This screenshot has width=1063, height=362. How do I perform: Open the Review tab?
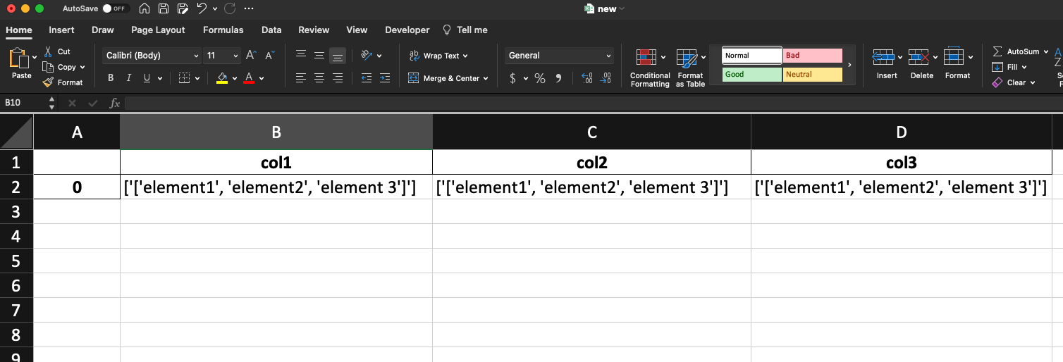pyautogui.click(x=314, y=30)
